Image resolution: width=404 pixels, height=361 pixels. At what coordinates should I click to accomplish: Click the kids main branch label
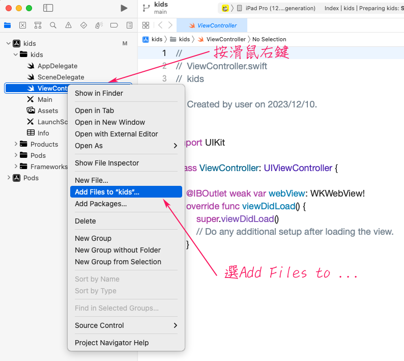[161, 8]
